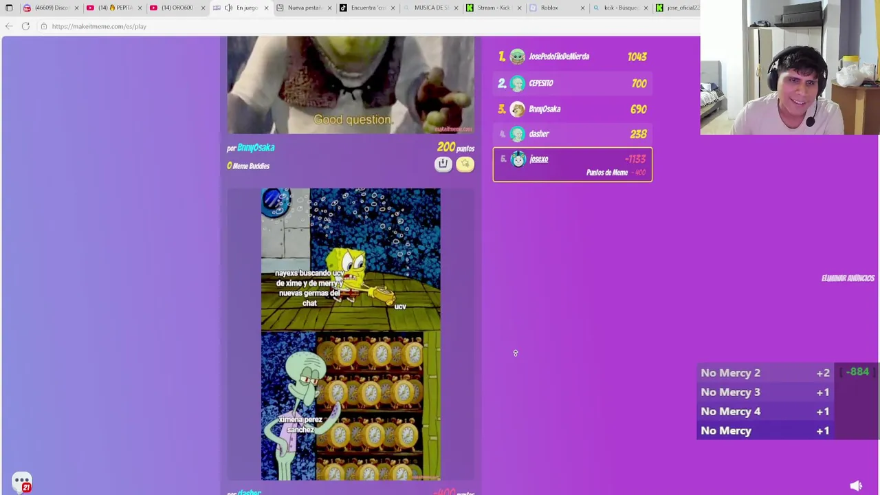
Task: Switch to the jose_oficial22 Kick tab
Action: [x=677, y=8]
